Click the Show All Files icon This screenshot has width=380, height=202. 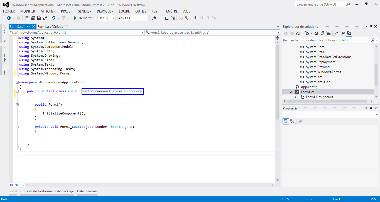(328, 33)
